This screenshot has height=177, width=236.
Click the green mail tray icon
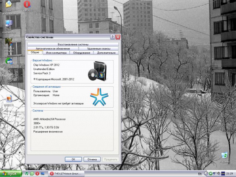point(211,174)
